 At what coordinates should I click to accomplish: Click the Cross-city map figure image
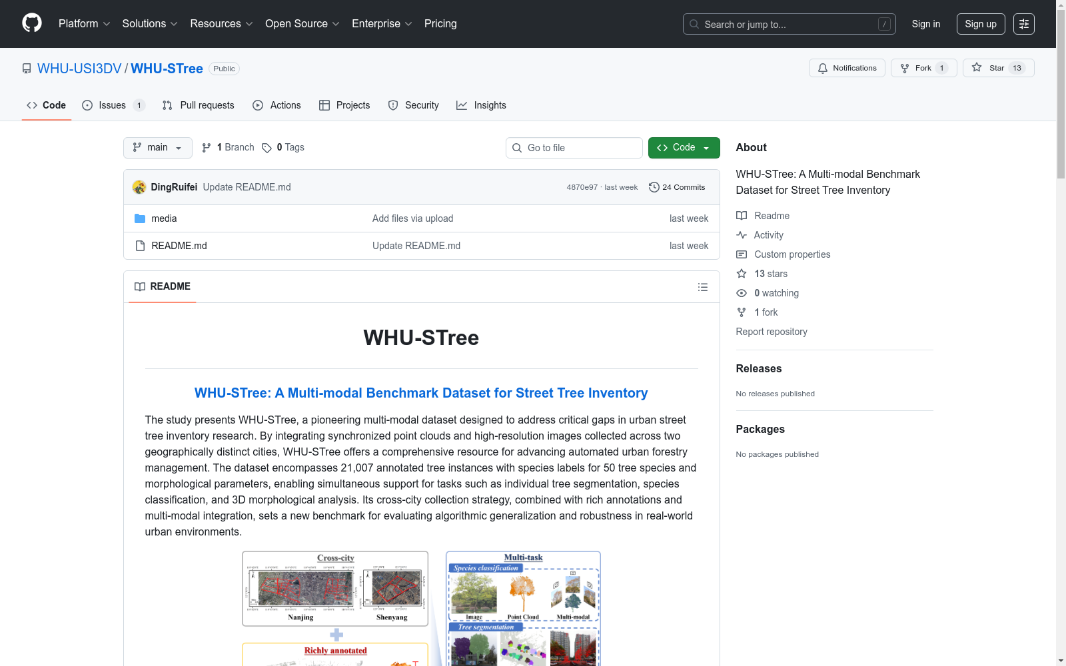(x=335, y=589)
